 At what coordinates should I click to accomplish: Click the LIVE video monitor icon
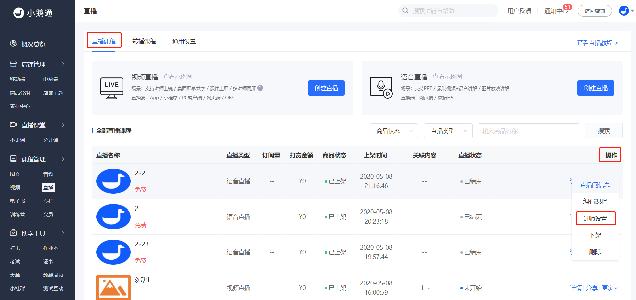pyautogui.click(x=112, y=88)
